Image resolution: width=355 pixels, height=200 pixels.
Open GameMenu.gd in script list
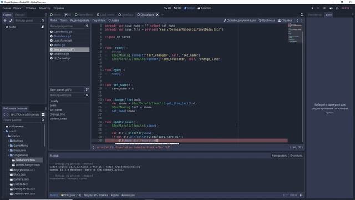[x=63, y=32]
